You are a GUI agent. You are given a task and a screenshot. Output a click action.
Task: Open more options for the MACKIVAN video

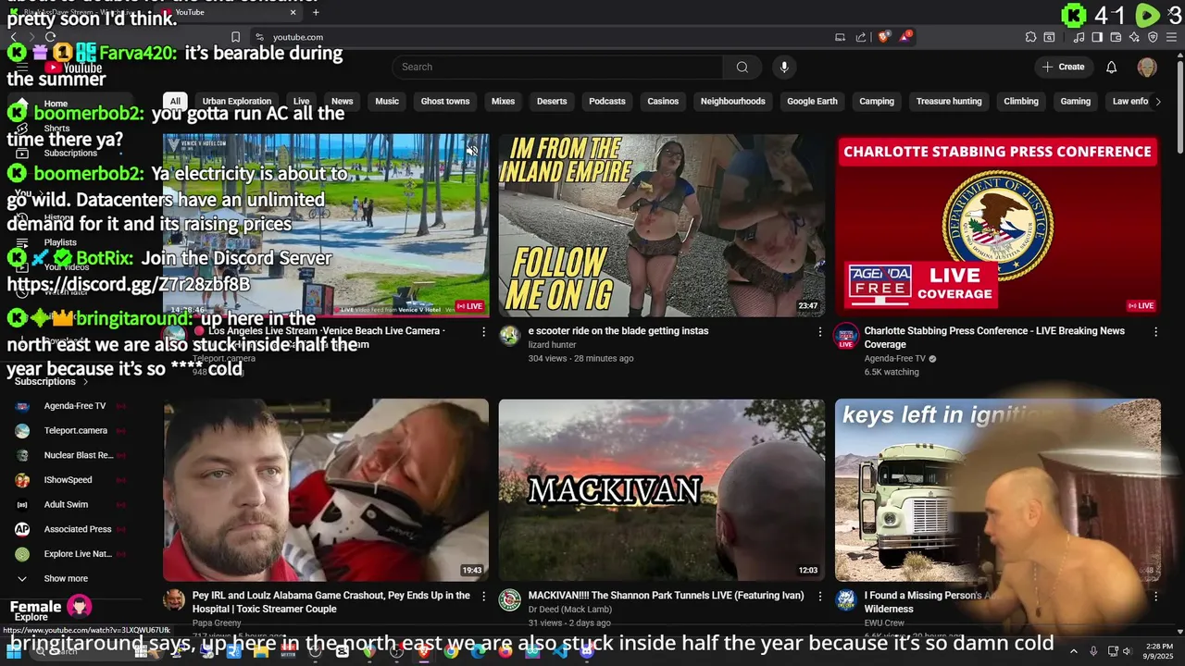click(819, 597)
